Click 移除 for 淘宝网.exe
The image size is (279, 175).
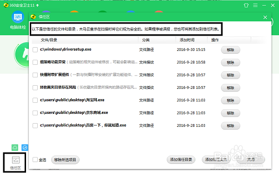click(231, 100)
